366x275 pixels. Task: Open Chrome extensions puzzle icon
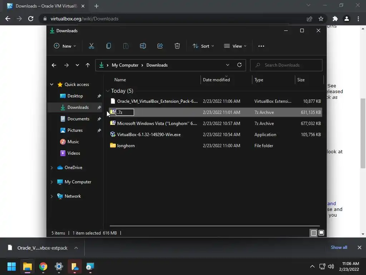point(335,19)
